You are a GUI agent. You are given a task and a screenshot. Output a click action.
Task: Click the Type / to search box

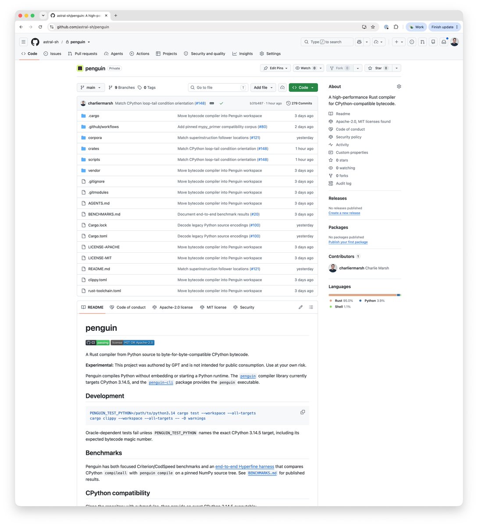point(327,42)
